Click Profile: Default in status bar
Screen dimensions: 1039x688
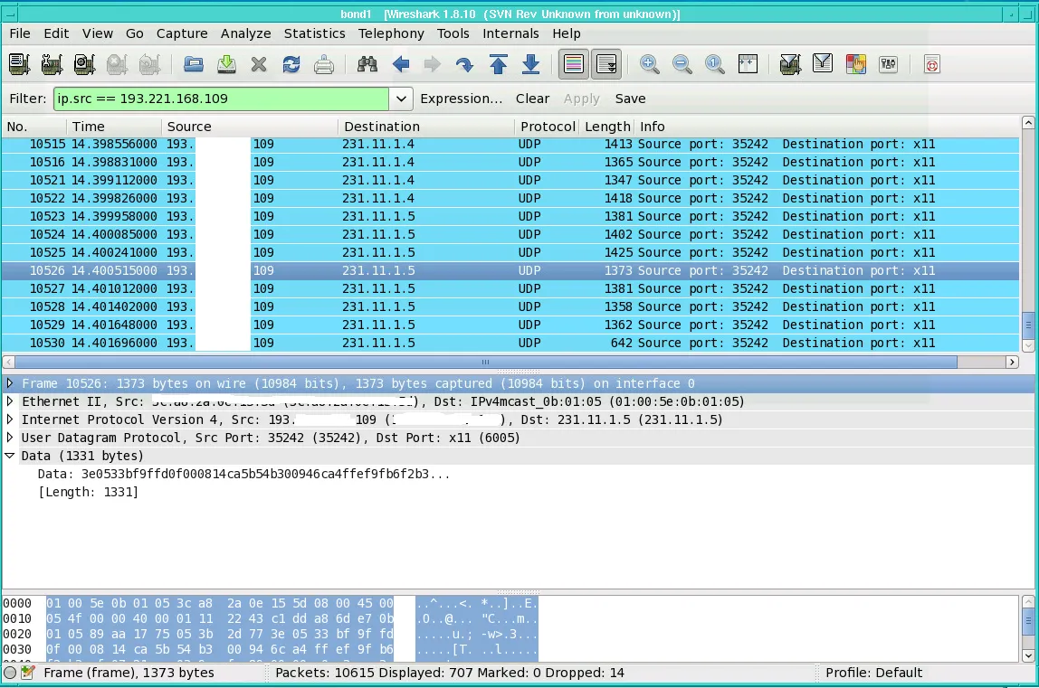pyautogui.click(x=873, y=673)
